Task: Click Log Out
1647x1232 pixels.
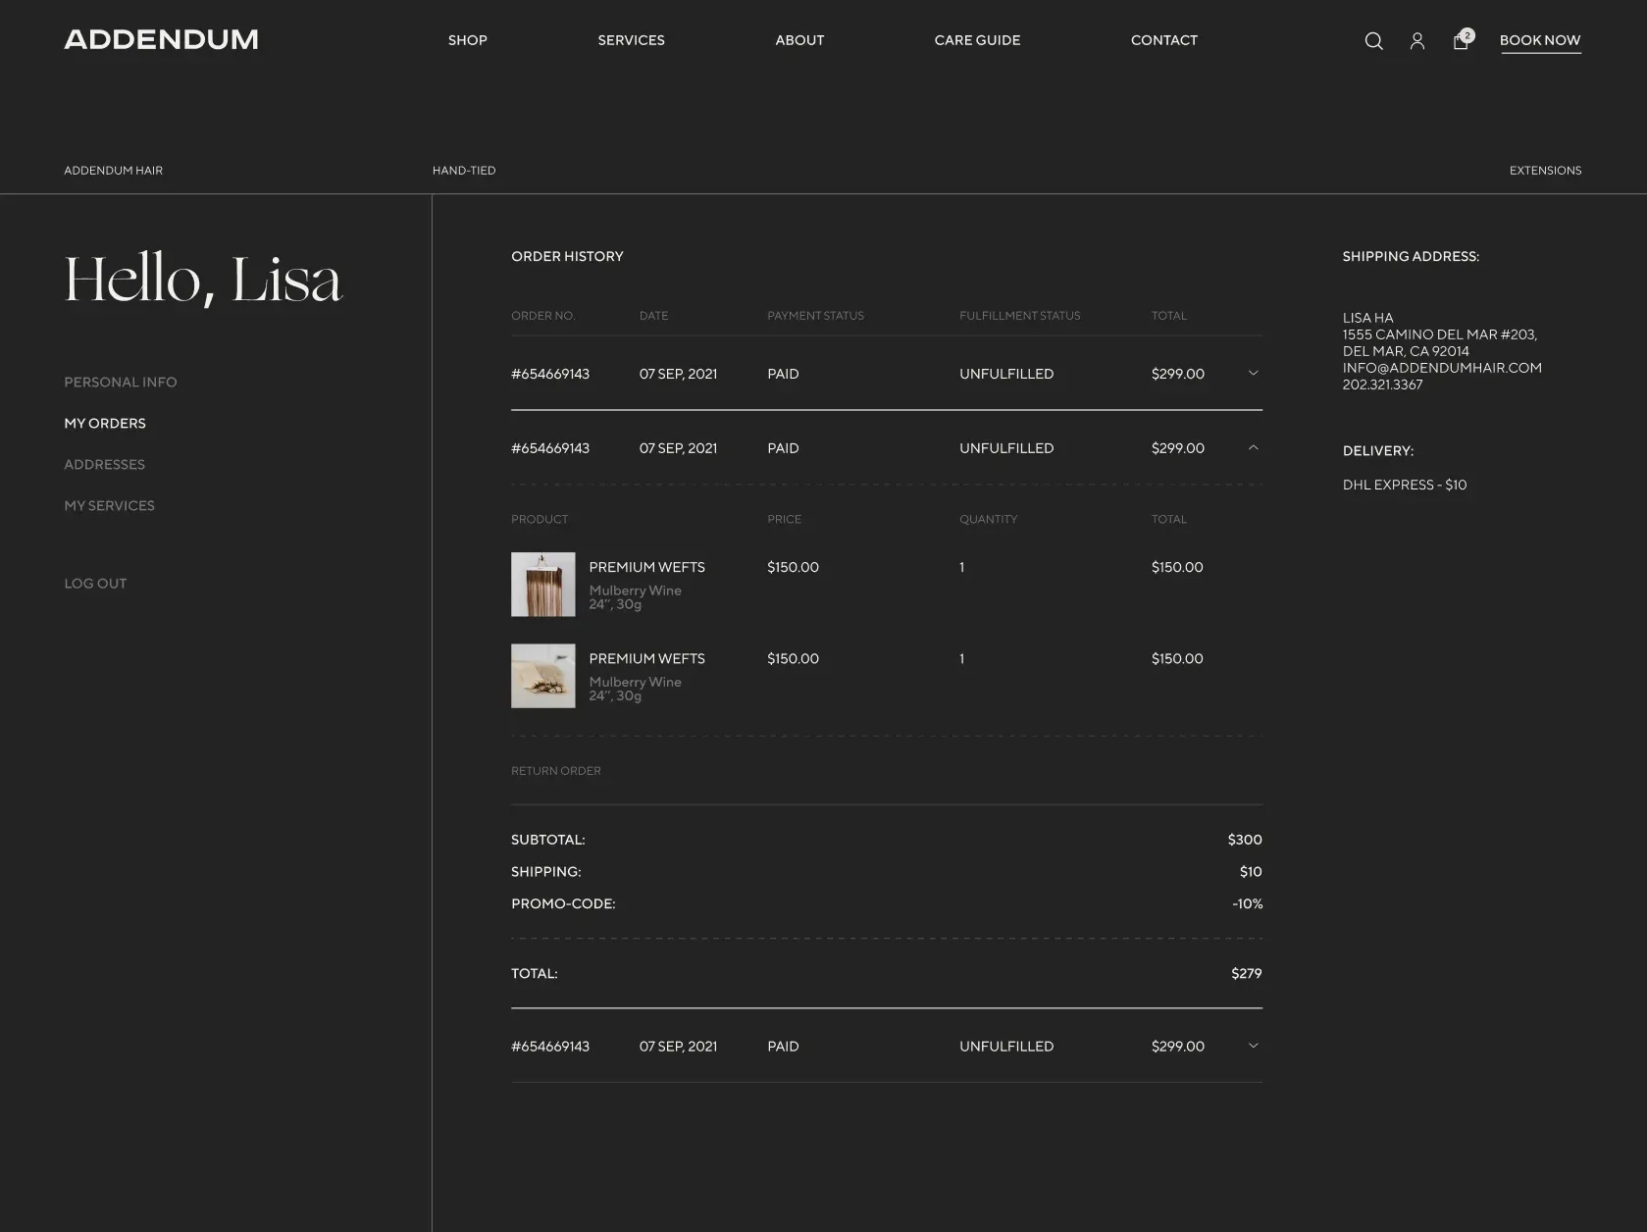Action: tap(95, 584)
